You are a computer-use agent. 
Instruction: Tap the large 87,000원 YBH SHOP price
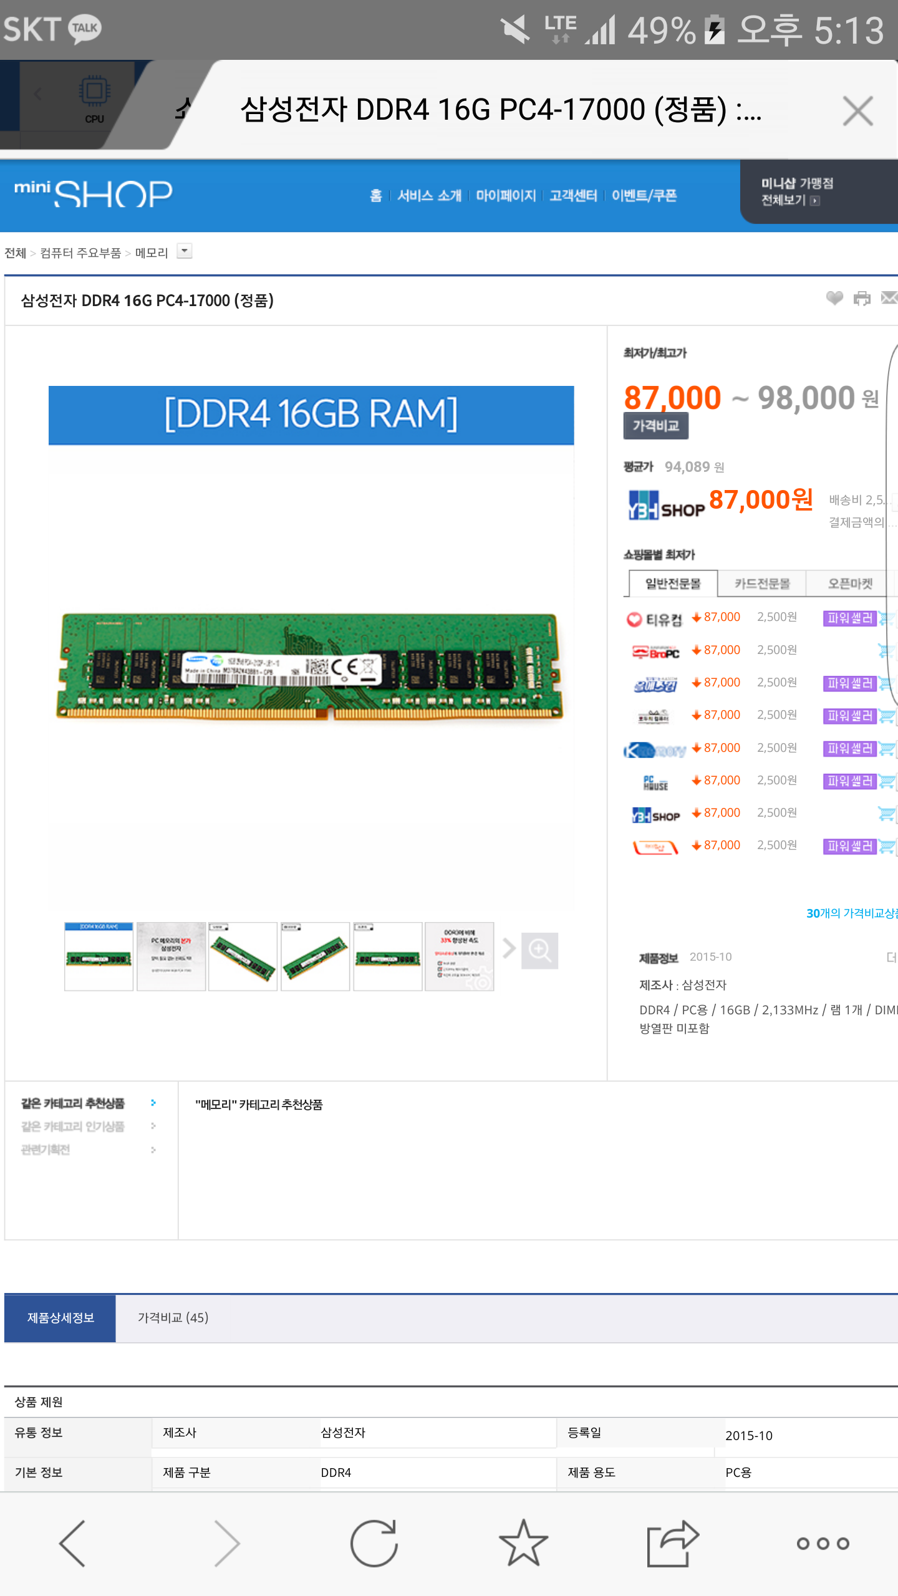761,500
